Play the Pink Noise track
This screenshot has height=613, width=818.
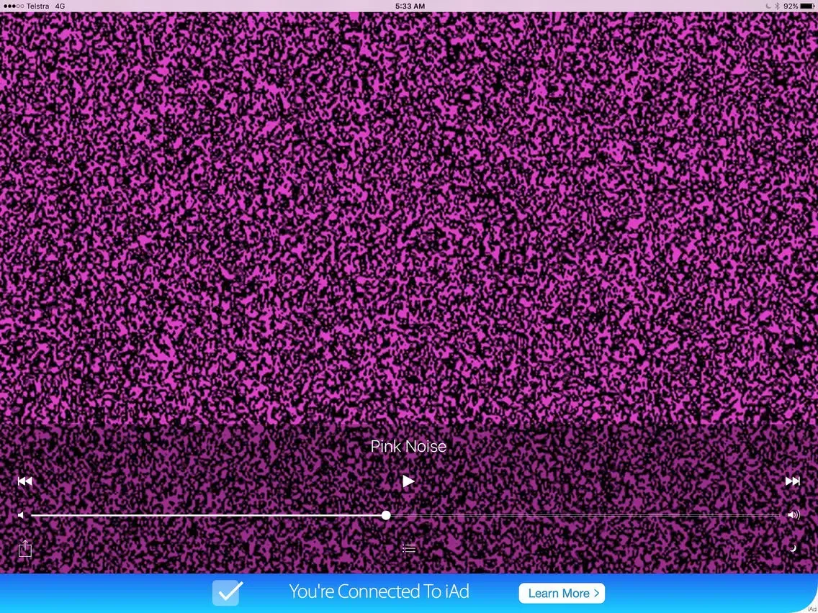[408, 481]
